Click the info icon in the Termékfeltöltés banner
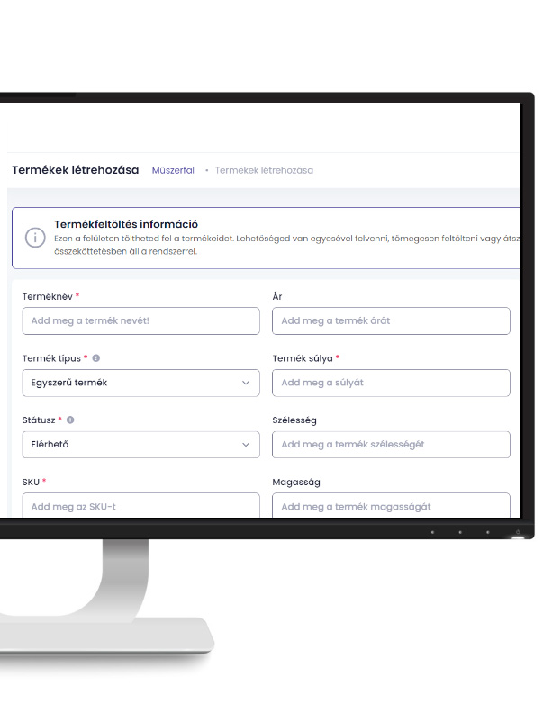The width and height of the screenshot is (552, 713). coord(35,238)
